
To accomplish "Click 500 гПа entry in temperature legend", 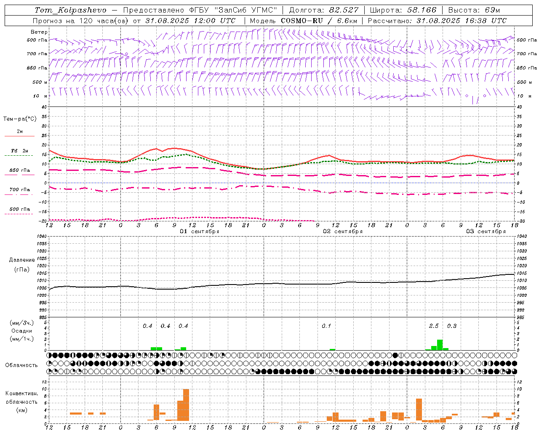I will coord(20,209).
